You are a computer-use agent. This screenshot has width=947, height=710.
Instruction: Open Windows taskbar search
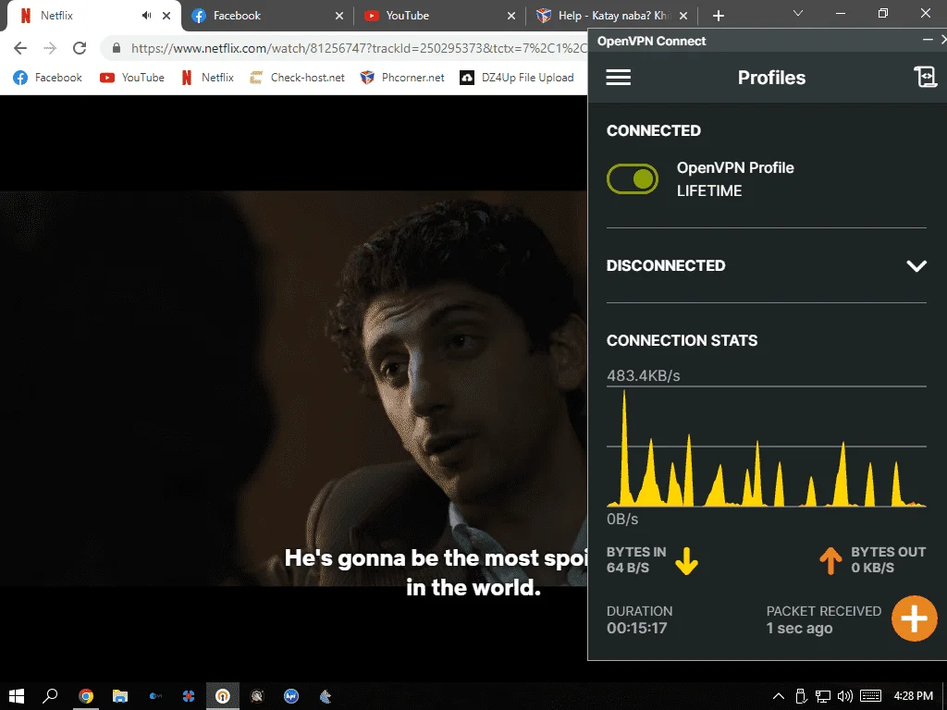tap(50, 696)
